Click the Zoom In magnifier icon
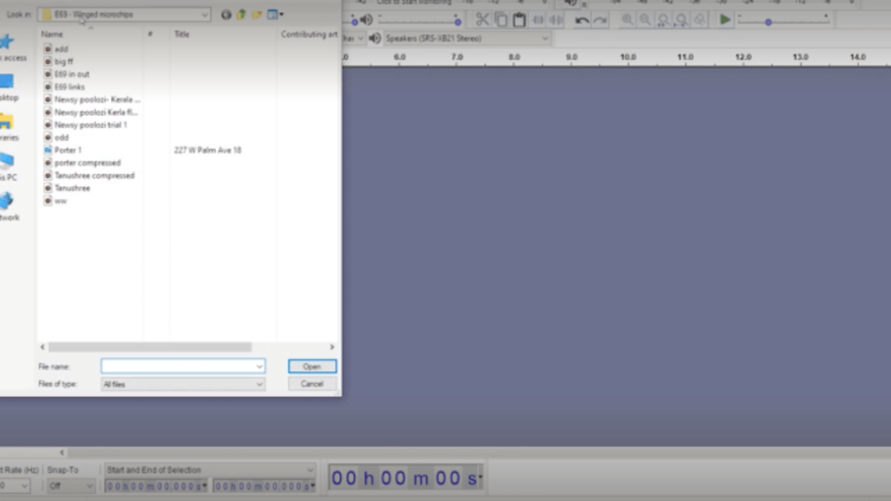Viewport: 891px width, 501px height. (x=627, y=20)
